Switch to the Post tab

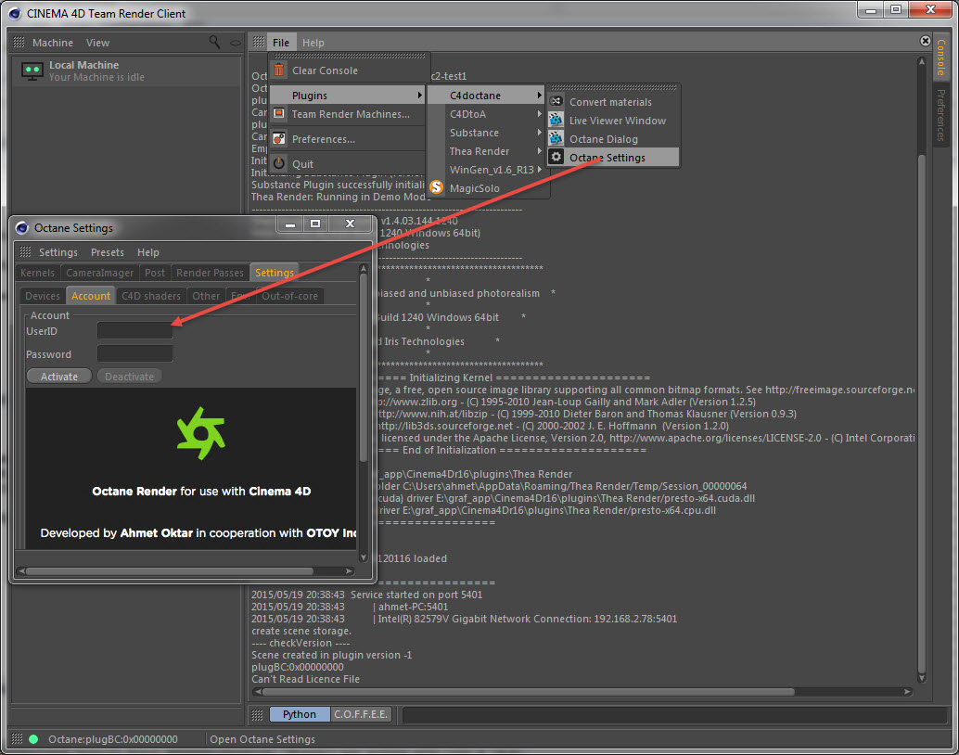[x=155, y=273]
